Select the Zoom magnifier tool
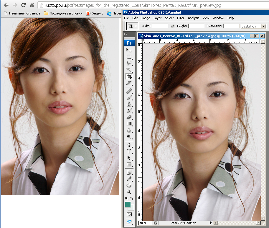This screenshot has width=269, height=228. click(129, 192)
